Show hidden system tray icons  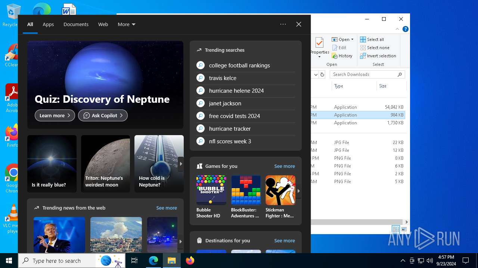pos(403,261)
